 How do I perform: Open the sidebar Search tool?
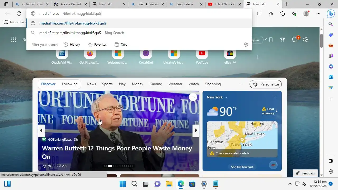pyautogui.click(x=331, y=24)
